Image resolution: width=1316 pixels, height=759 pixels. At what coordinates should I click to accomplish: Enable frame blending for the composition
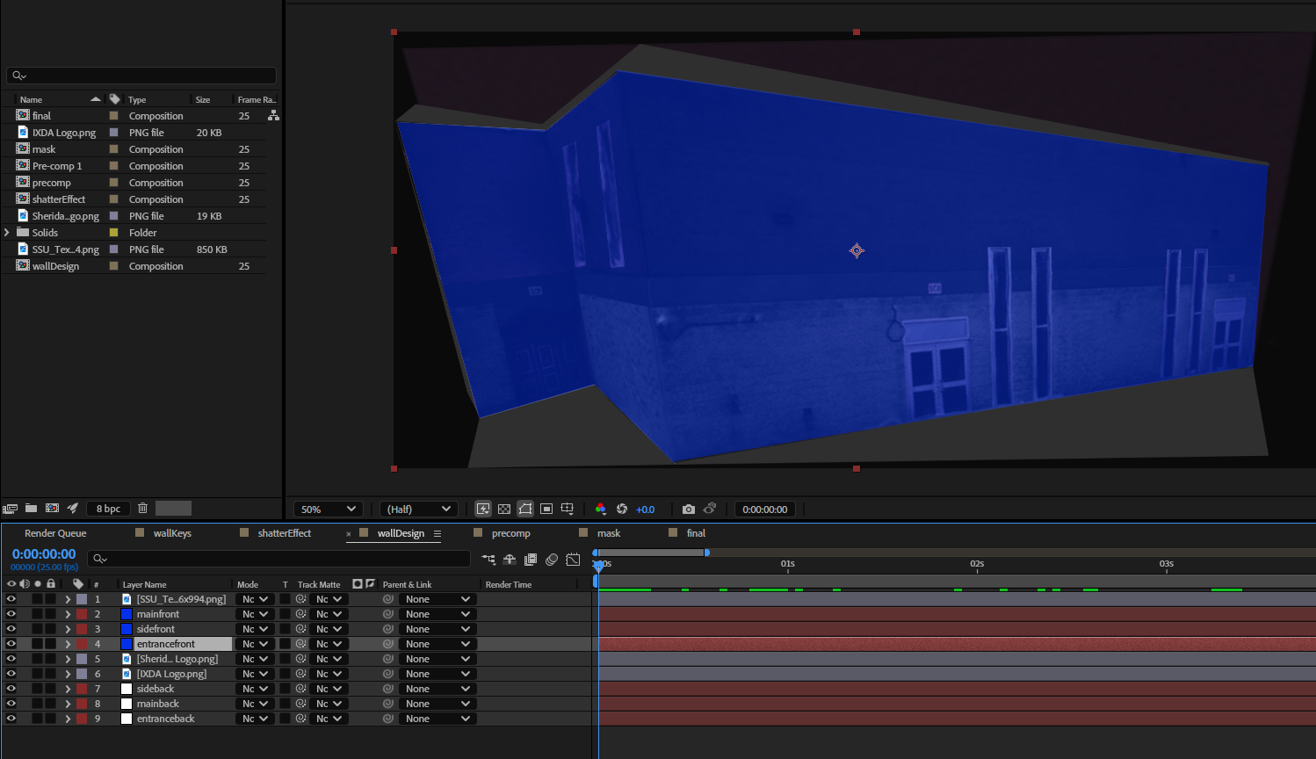pyautogui.click(x=531, y=559)
